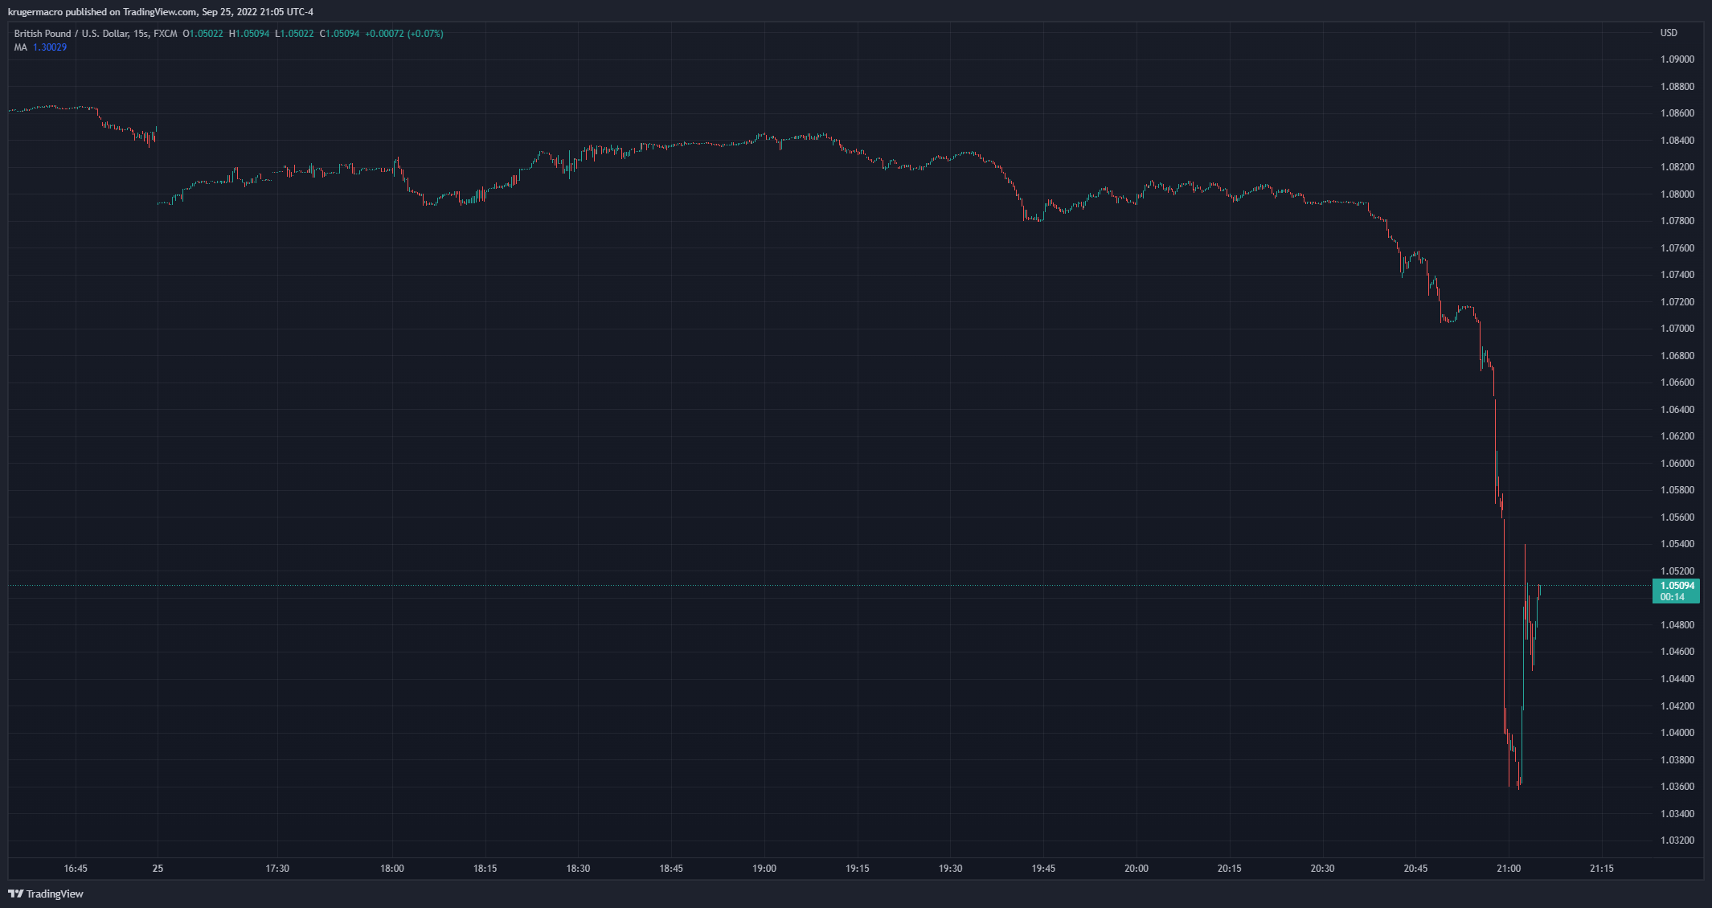
Task: Click the high value H1.05094
Action: 248,33
